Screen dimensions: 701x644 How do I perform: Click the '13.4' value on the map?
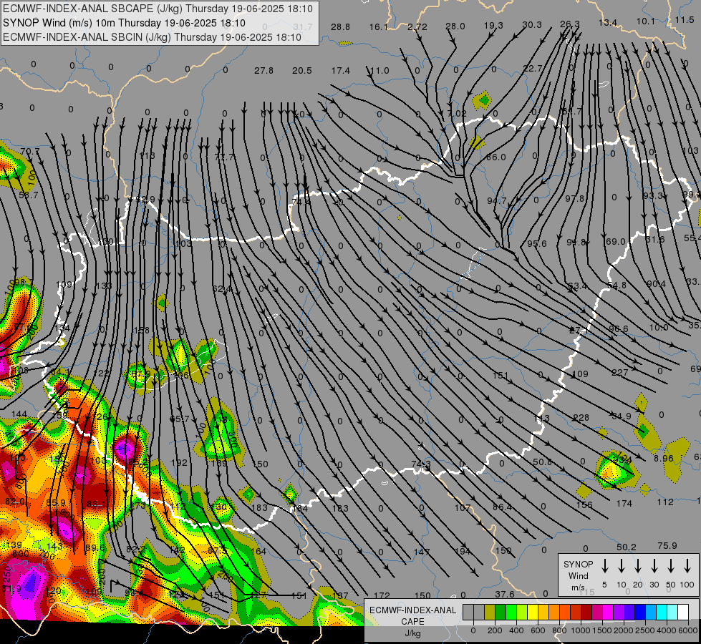[608, 23]
